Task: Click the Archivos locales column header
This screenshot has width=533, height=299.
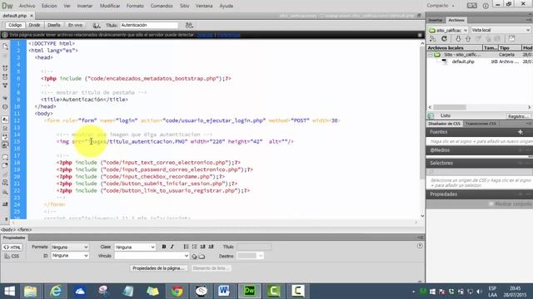Action: 455,48
